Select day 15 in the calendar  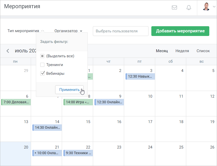click(77, 129)
